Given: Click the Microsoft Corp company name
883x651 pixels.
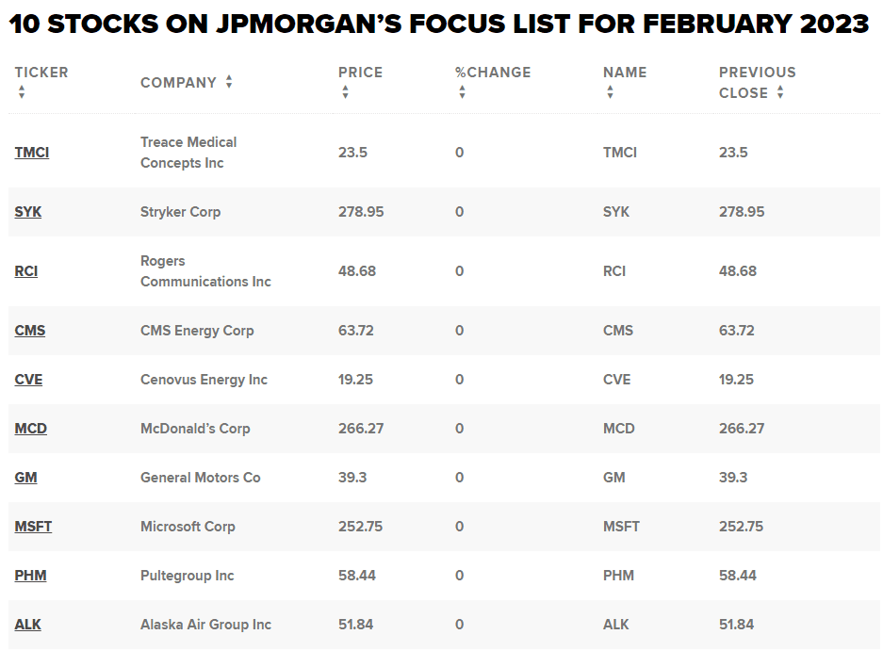Looking at the screenshot, I should (188, 526).
